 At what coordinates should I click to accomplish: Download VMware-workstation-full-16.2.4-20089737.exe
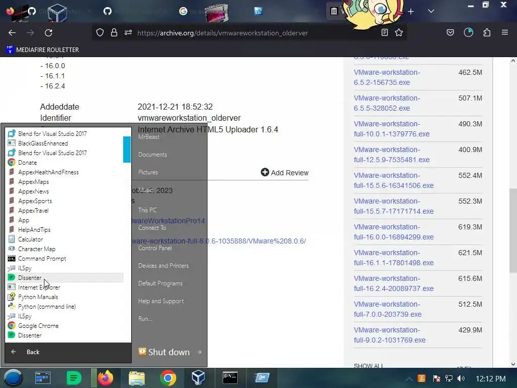point(394,283)
